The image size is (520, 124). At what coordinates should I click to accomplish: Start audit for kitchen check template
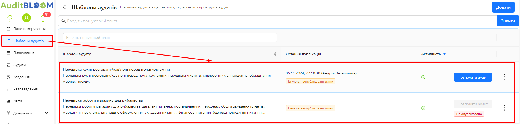coord(473,77)
